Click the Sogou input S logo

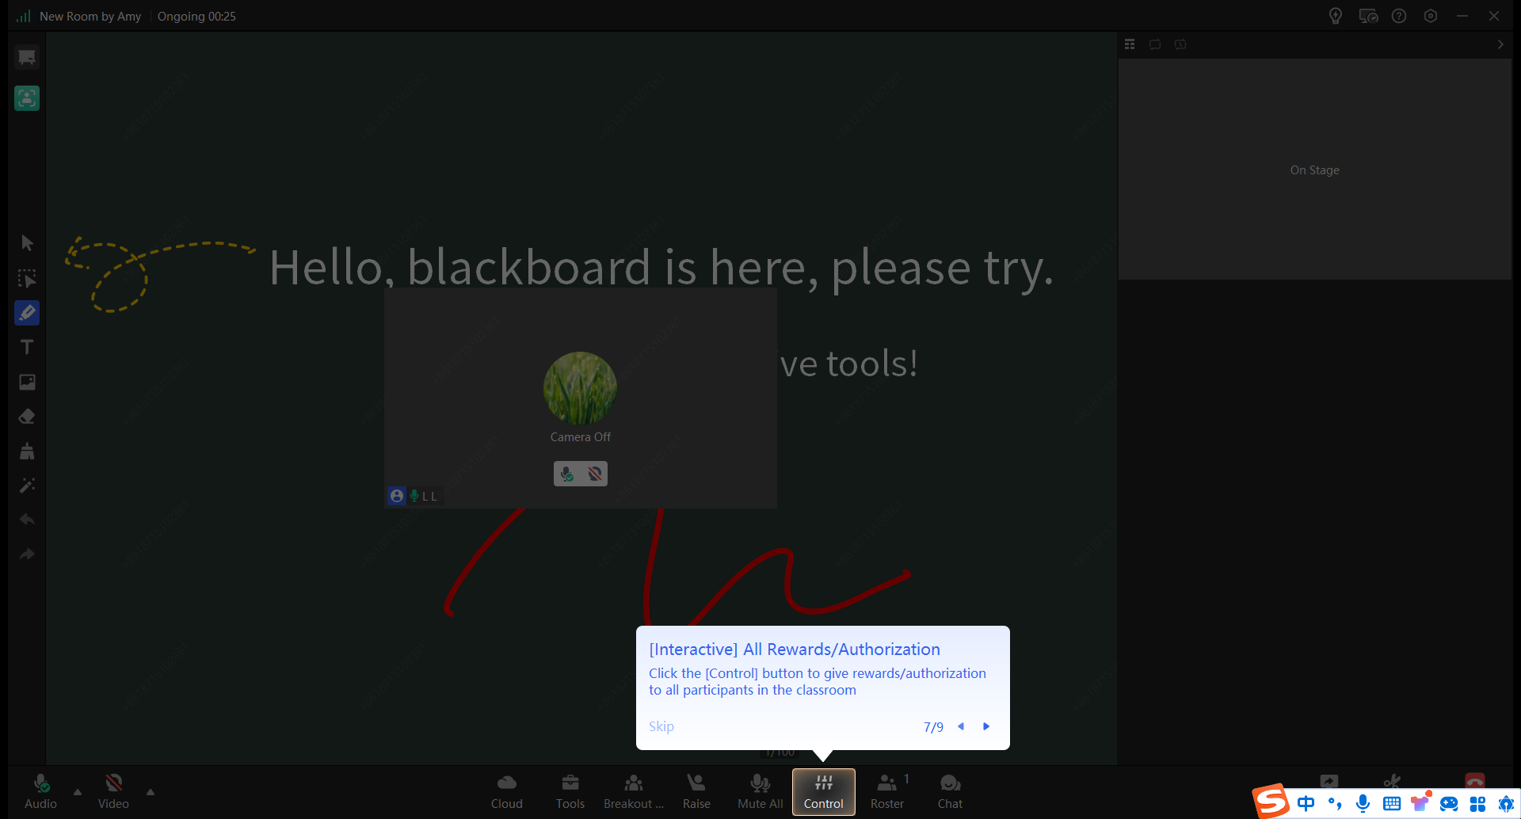coord(1271,802)
